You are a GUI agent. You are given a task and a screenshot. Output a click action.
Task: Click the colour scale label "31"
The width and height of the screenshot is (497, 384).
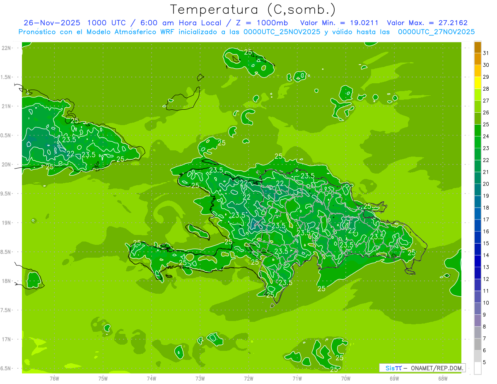[486, 53]
